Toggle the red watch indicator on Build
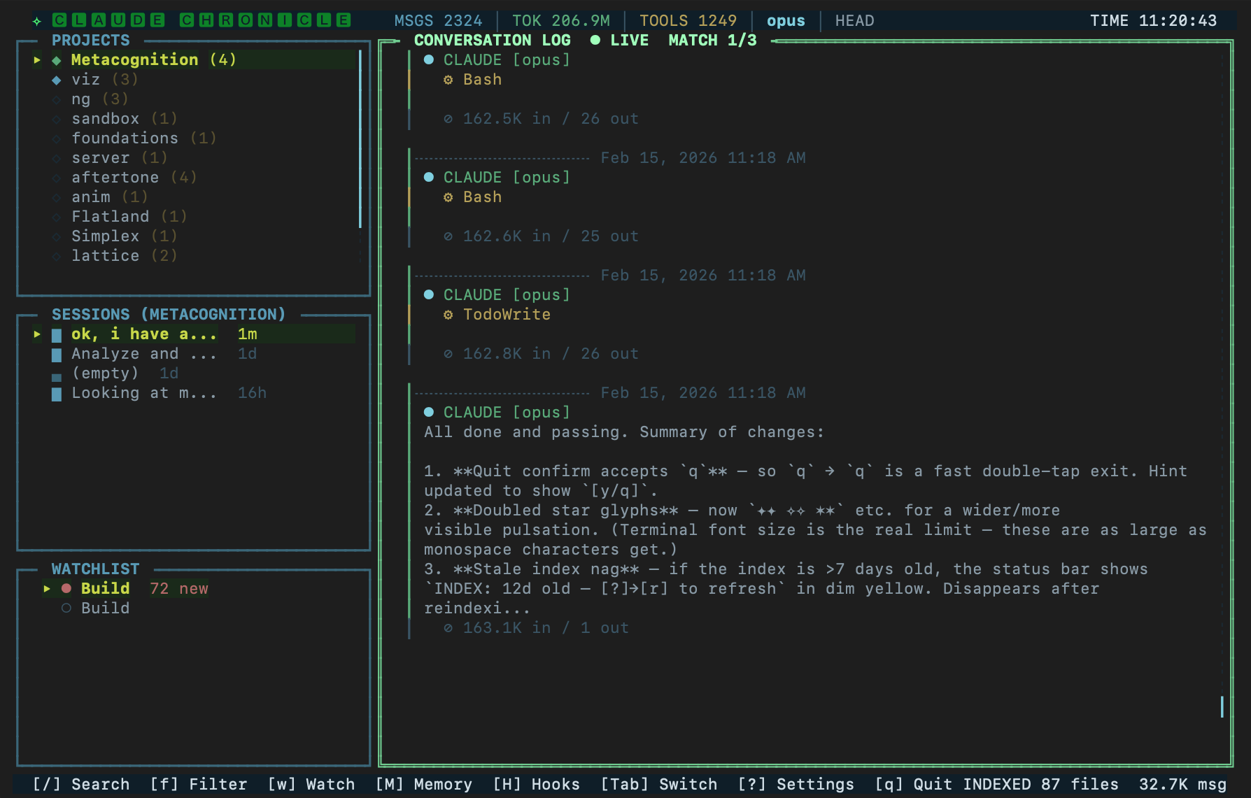Image resolution: width=1251 pixels, height=798 pixels. pyautogui.click(x=67, y=588)
